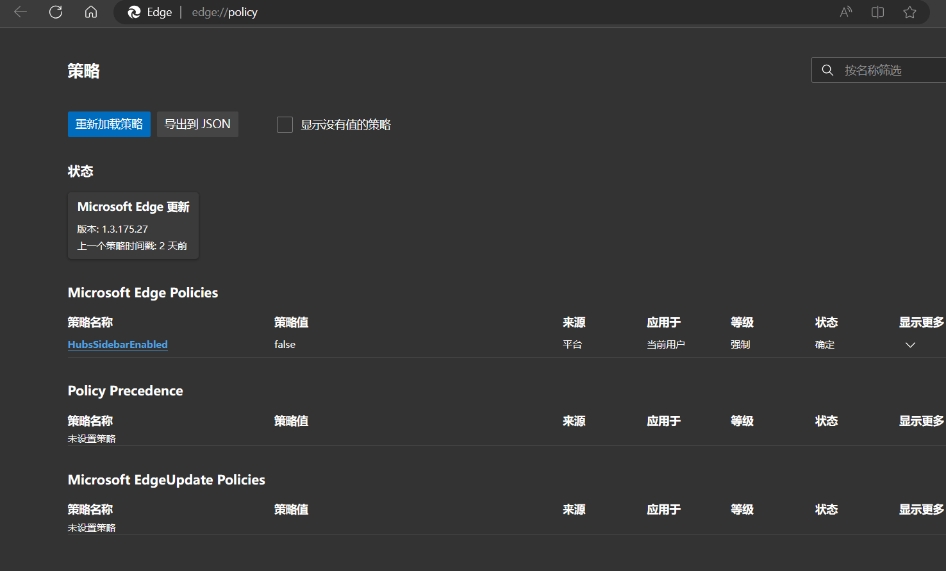Screen dimensions: 946x571
Task: Refresh the edge://policy page
Action: pos(56,12)
